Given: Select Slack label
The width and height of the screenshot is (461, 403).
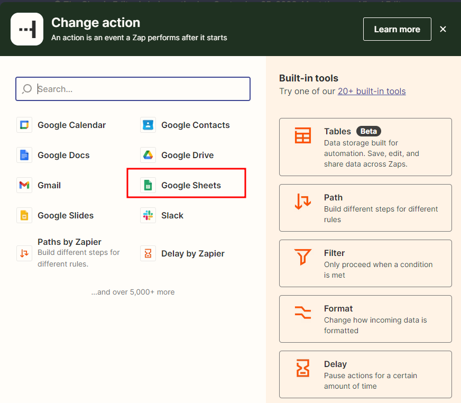Looking at the screenshot, I should (172, 215).
